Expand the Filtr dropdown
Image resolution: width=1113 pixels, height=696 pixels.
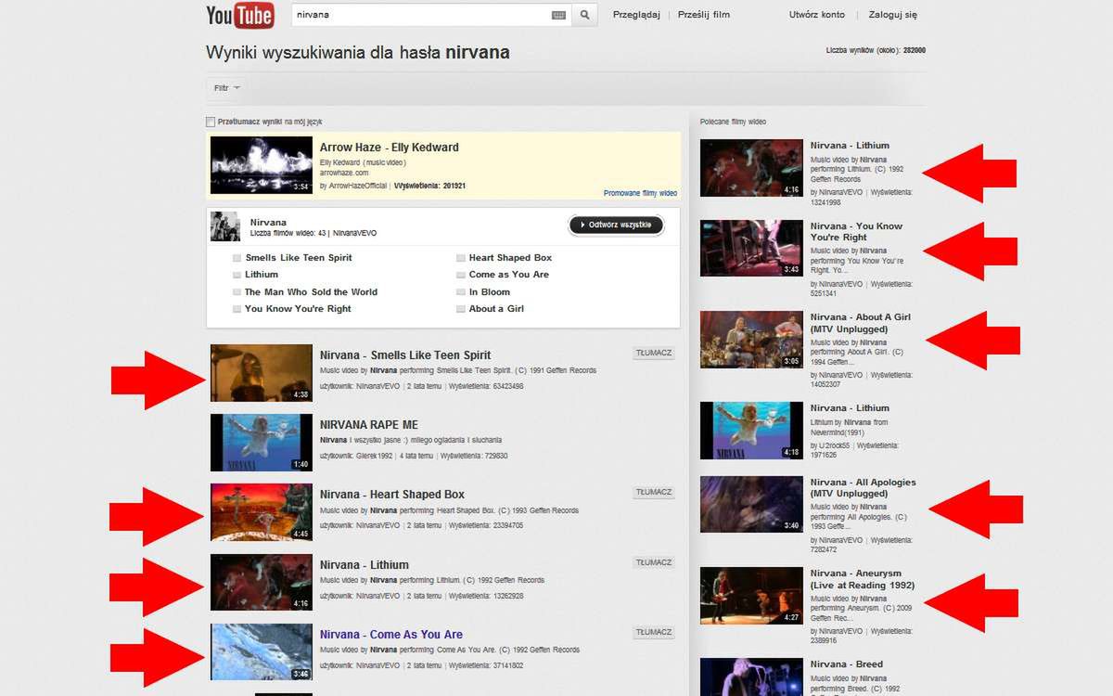[x=227, y=88]
